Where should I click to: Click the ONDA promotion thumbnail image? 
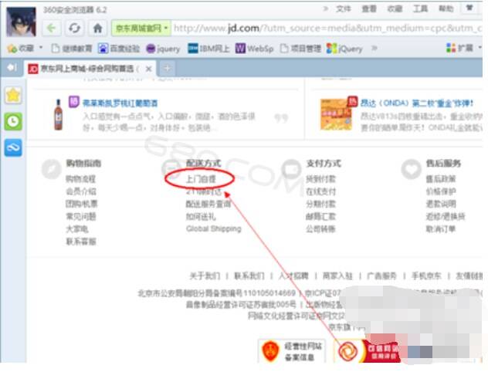[x=337, y=114]
